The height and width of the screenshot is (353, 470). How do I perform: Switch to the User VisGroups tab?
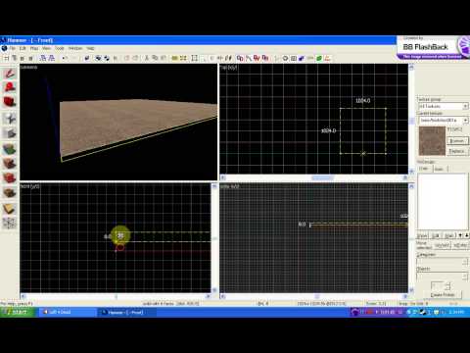pyautogui.click(x=424, y=169)
